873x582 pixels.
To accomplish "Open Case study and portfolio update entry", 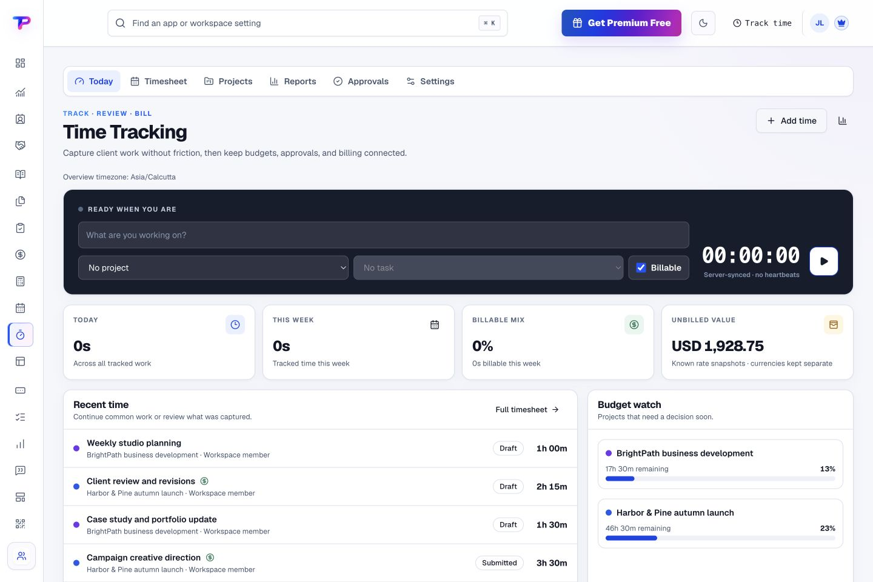I will click(320, 525).
